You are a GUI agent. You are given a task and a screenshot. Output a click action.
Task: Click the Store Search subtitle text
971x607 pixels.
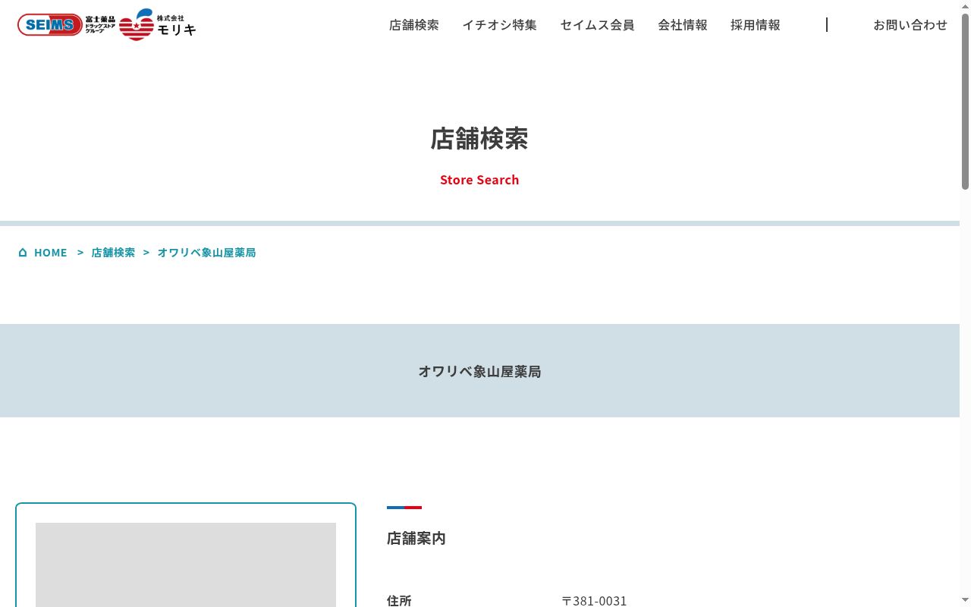click(479, 180)
